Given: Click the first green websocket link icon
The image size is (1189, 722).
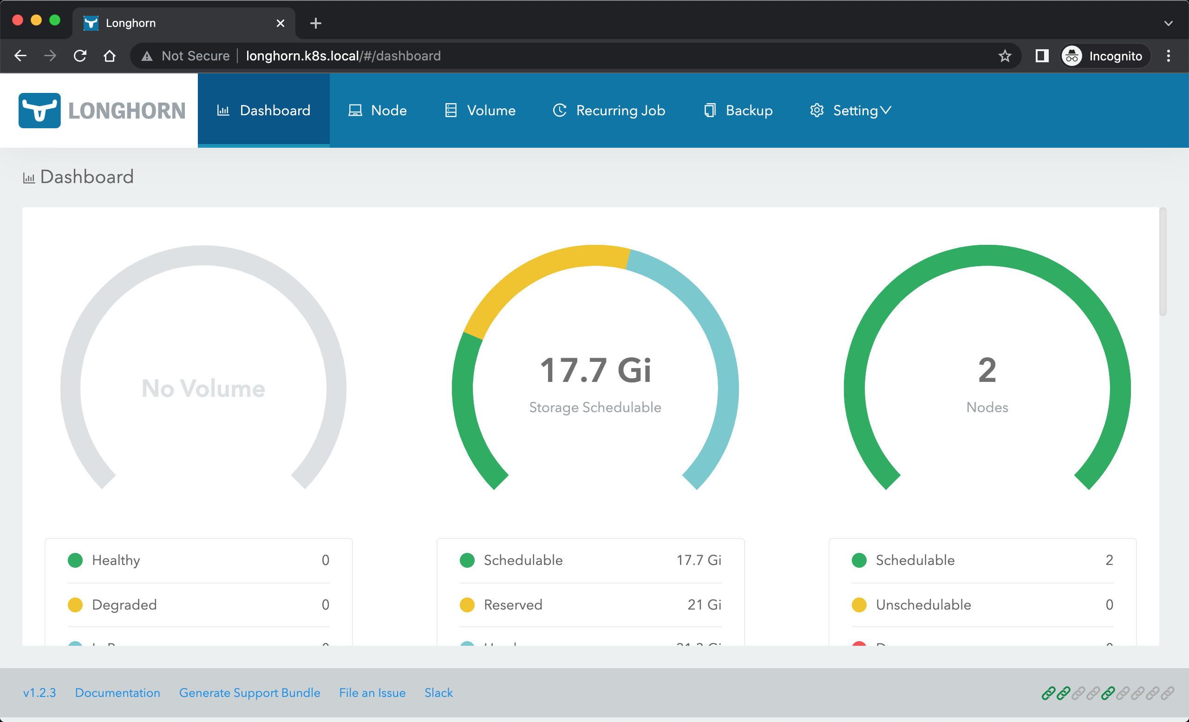Looking at the screenshot, I should 1048,693.
